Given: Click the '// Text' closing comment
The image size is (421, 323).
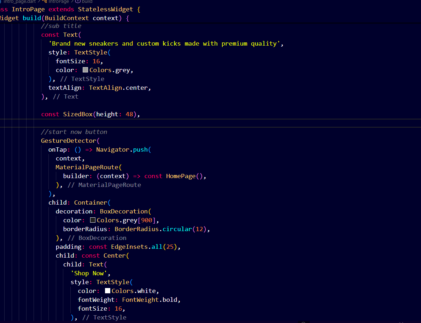Looking at the screenshot, I should tap(65, 97).
